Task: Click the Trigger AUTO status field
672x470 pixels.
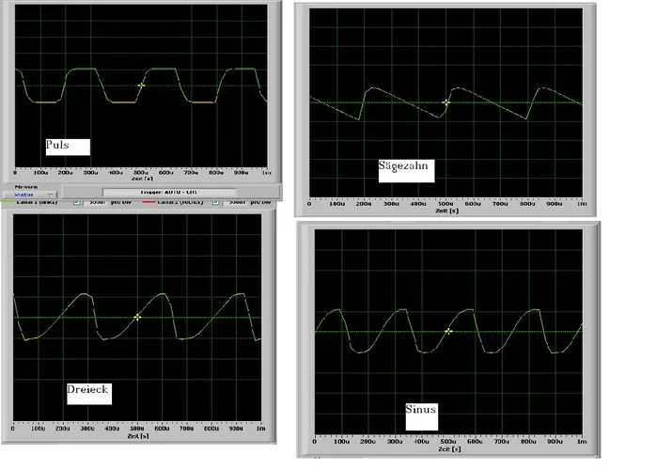Action: [x=169, y=193]
